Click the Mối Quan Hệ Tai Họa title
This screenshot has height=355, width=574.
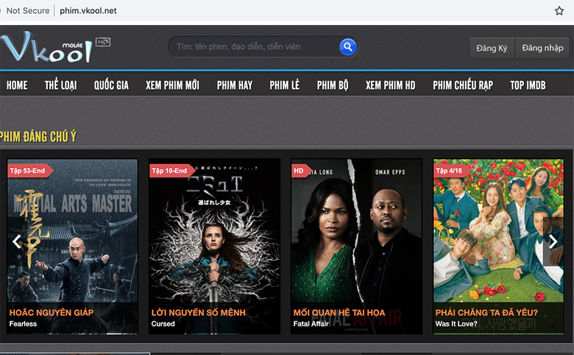coord(339,312)
